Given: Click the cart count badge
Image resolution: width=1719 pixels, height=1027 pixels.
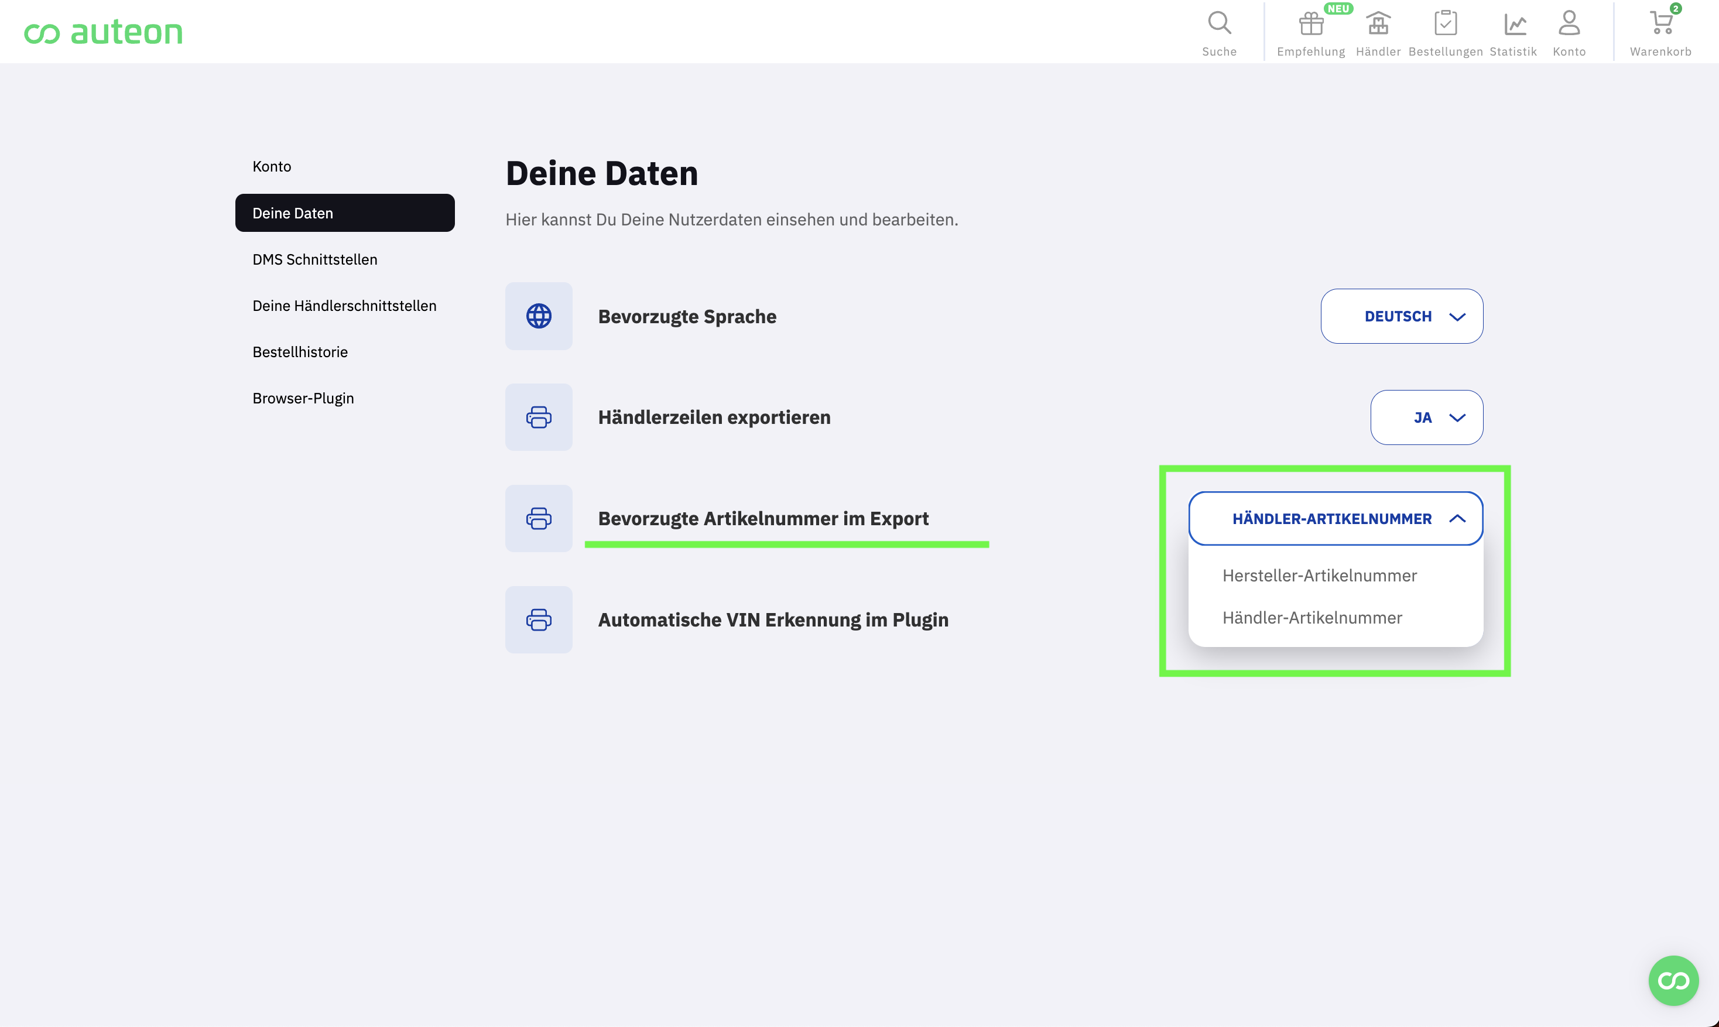Looking at the screenshot, I should click(1676, 8).
